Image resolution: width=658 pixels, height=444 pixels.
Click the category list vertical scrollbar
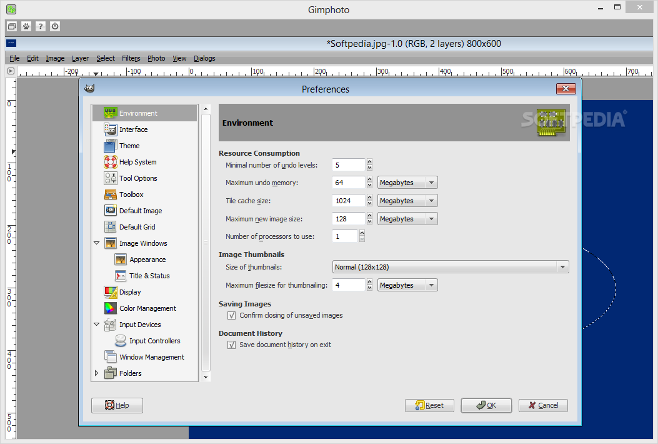coord(206,243)
